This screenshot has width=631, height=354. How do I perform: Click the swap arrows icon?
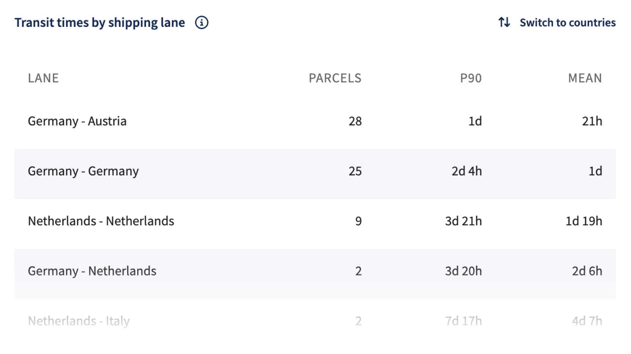(x=504, y=22)
